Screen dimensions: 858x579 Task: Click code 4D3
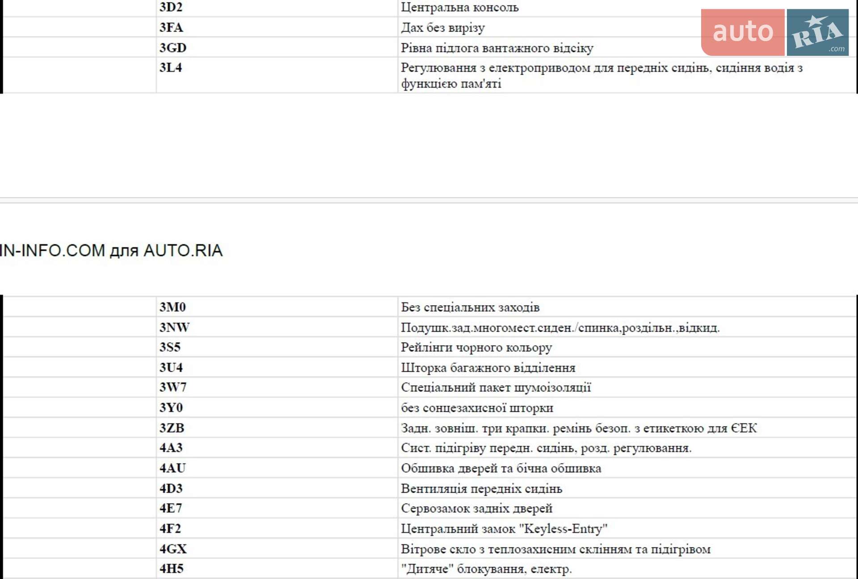point(171,488)
